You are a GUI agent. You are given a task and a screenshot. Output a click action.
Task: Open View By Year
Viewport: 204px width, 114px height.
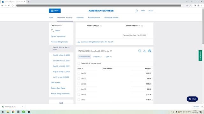point(55,83)
